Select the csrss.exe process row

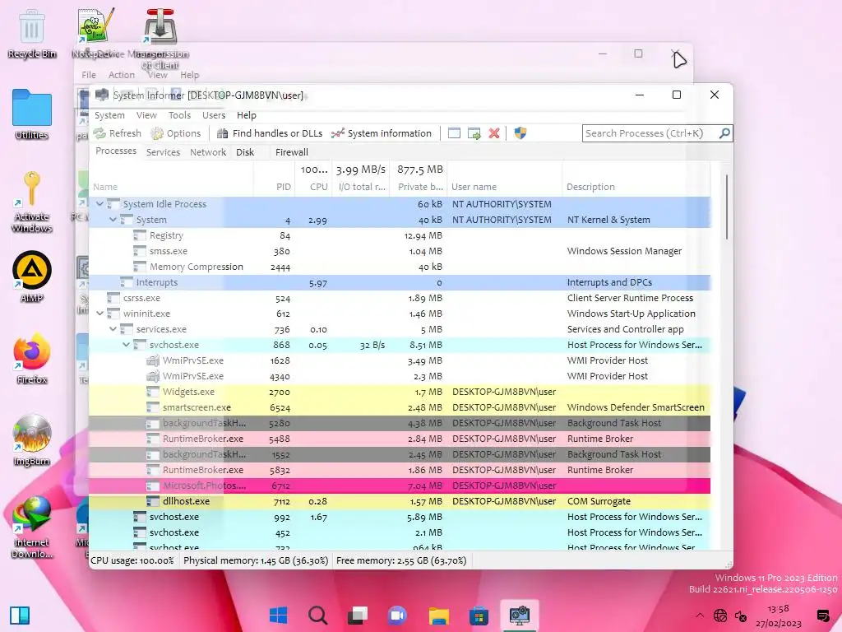400,298
